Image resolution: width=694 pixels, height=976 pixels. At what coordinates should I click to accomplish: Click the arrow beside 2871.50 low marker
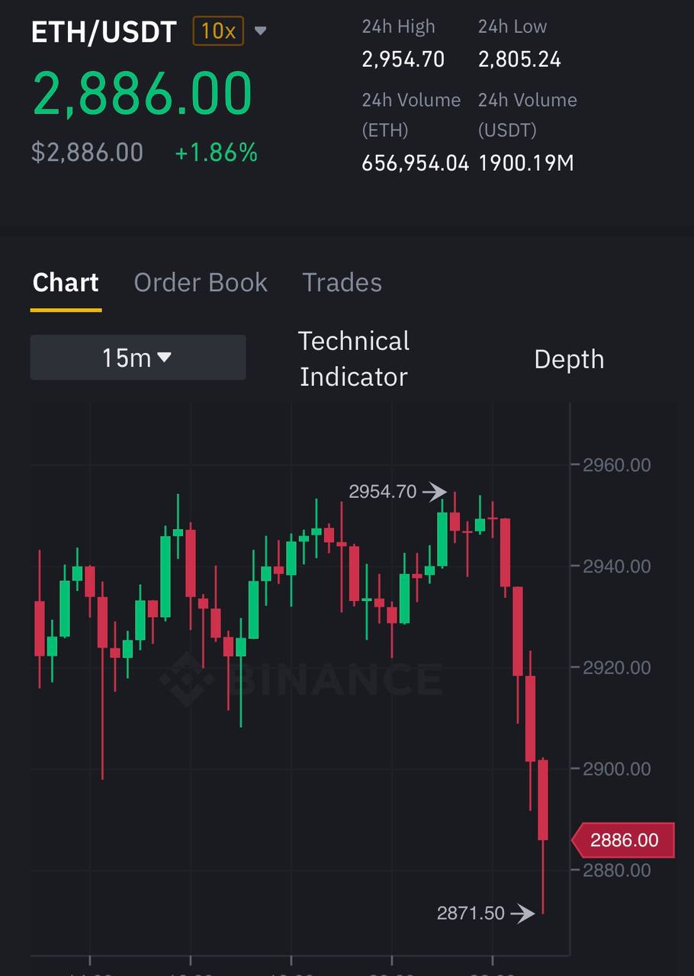pos(522,913)
